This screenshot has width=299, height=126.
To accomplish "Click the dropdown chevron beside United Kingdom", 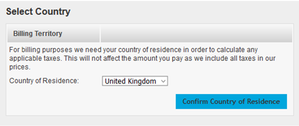I will click(x=163, y=81).
